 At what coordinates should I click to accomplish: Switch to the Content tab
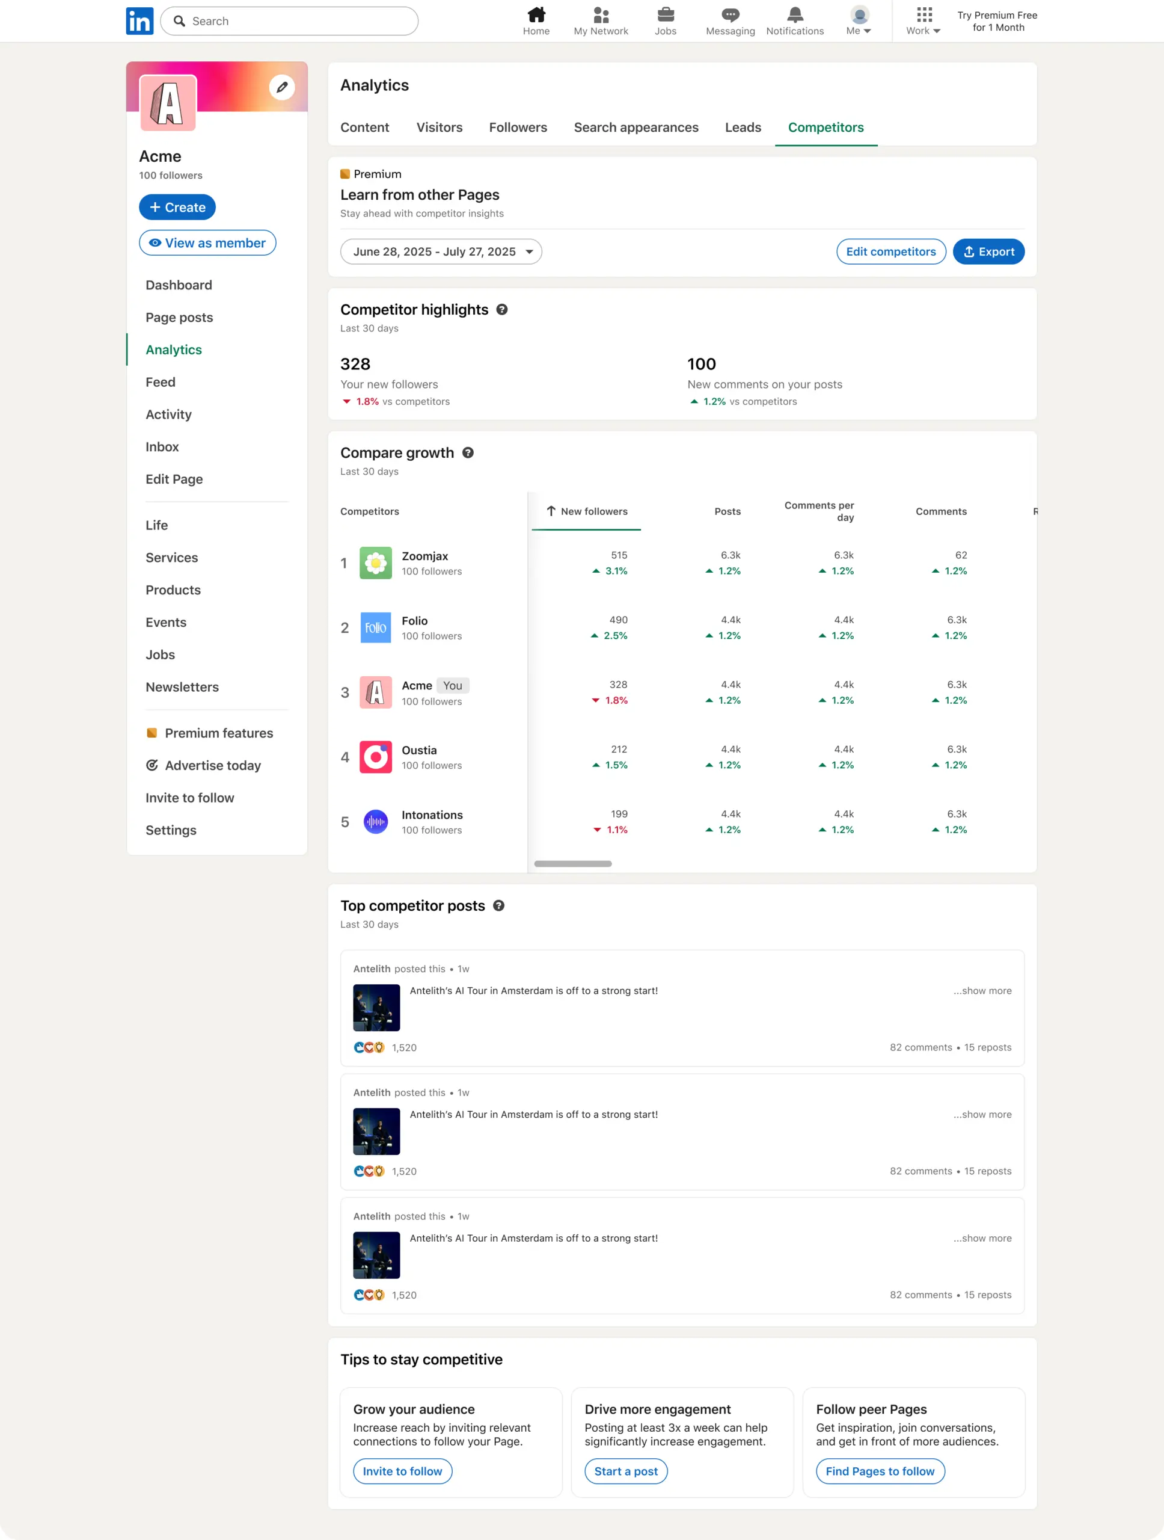point(364,128)
